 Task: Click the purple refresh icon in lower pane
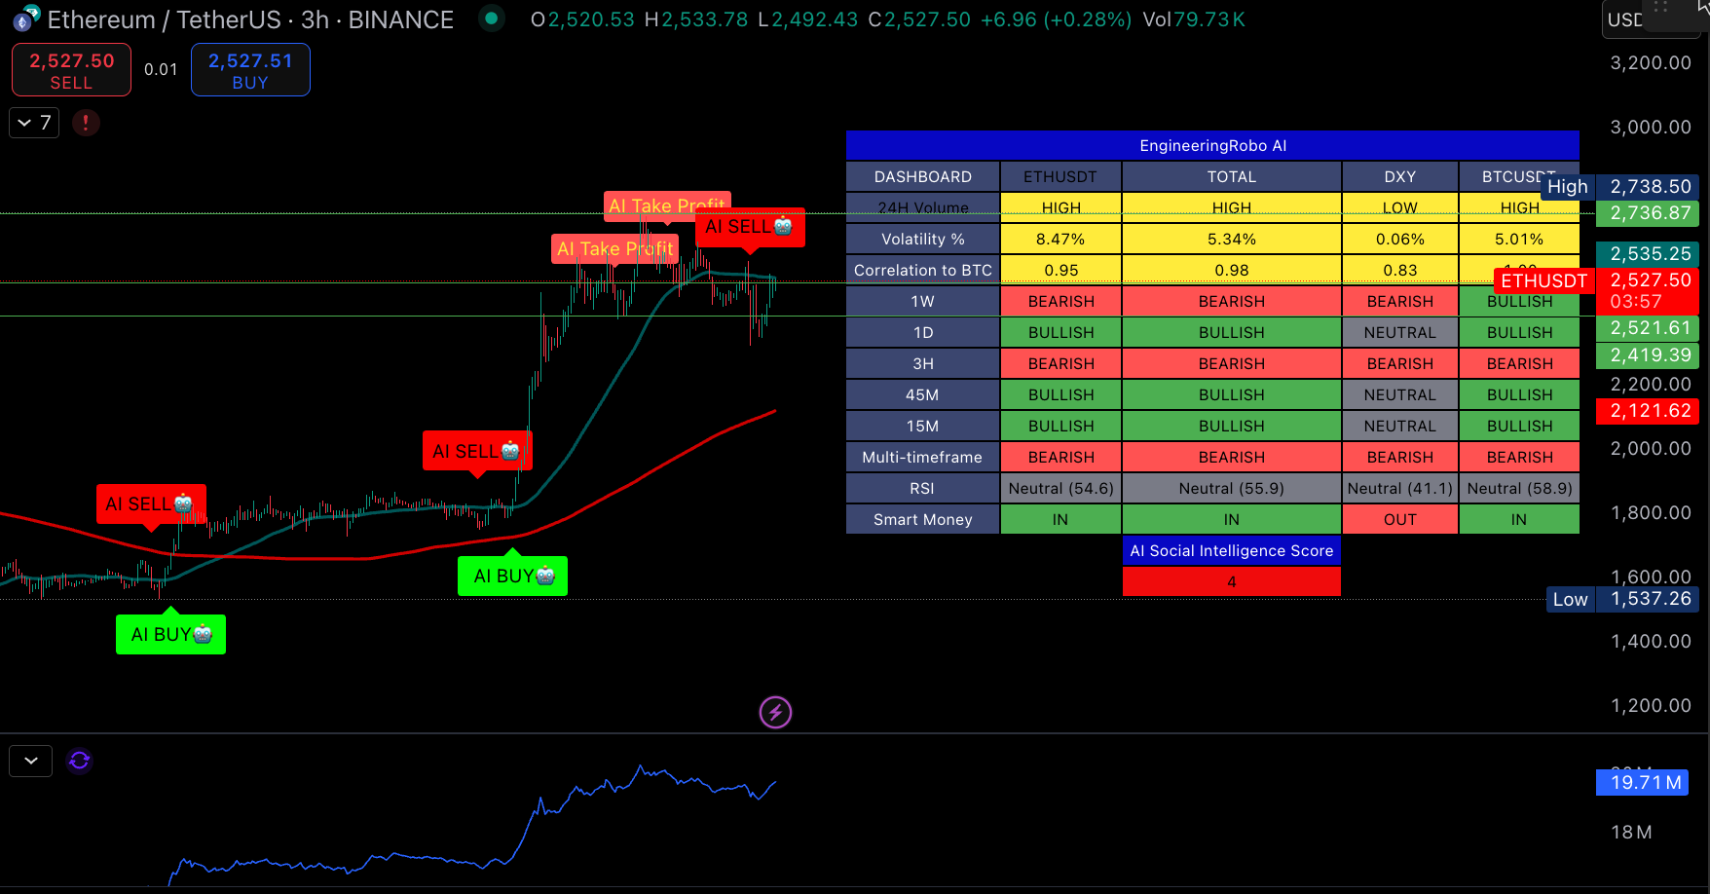point(79,760)
